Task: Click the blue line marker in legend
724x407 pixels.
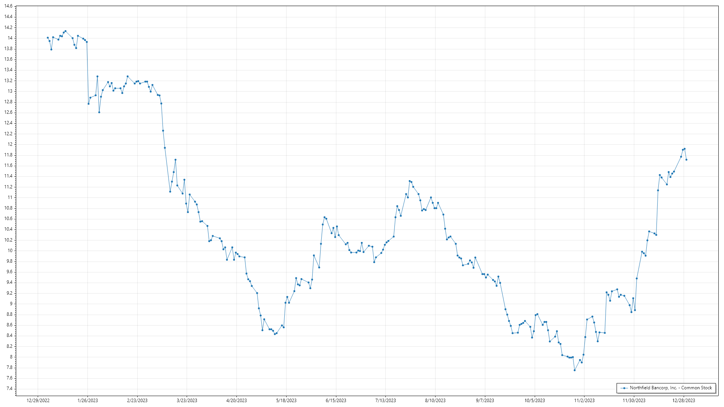Action: (624, 388)
